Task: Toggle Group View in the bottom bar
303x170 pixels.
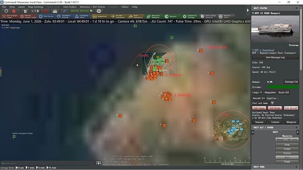Action: click(x=7, y=168)
